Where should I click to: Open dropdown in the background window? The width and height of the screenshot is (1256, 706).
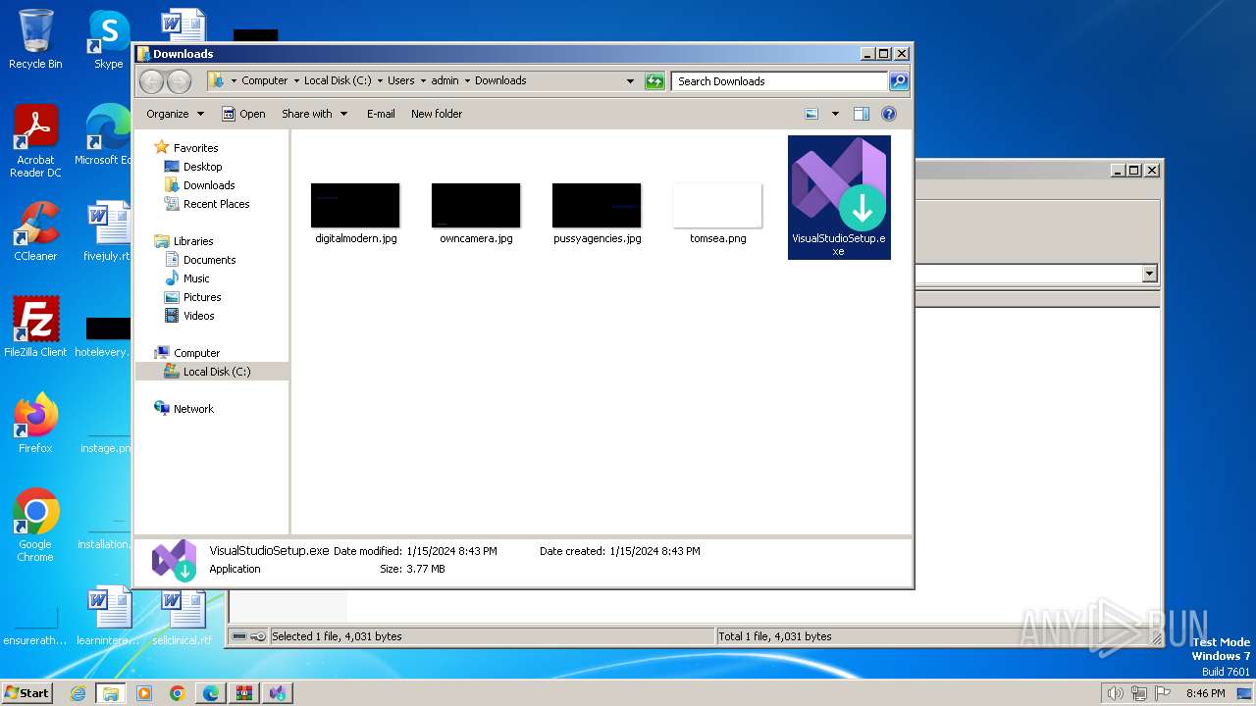pos(1150,274)
